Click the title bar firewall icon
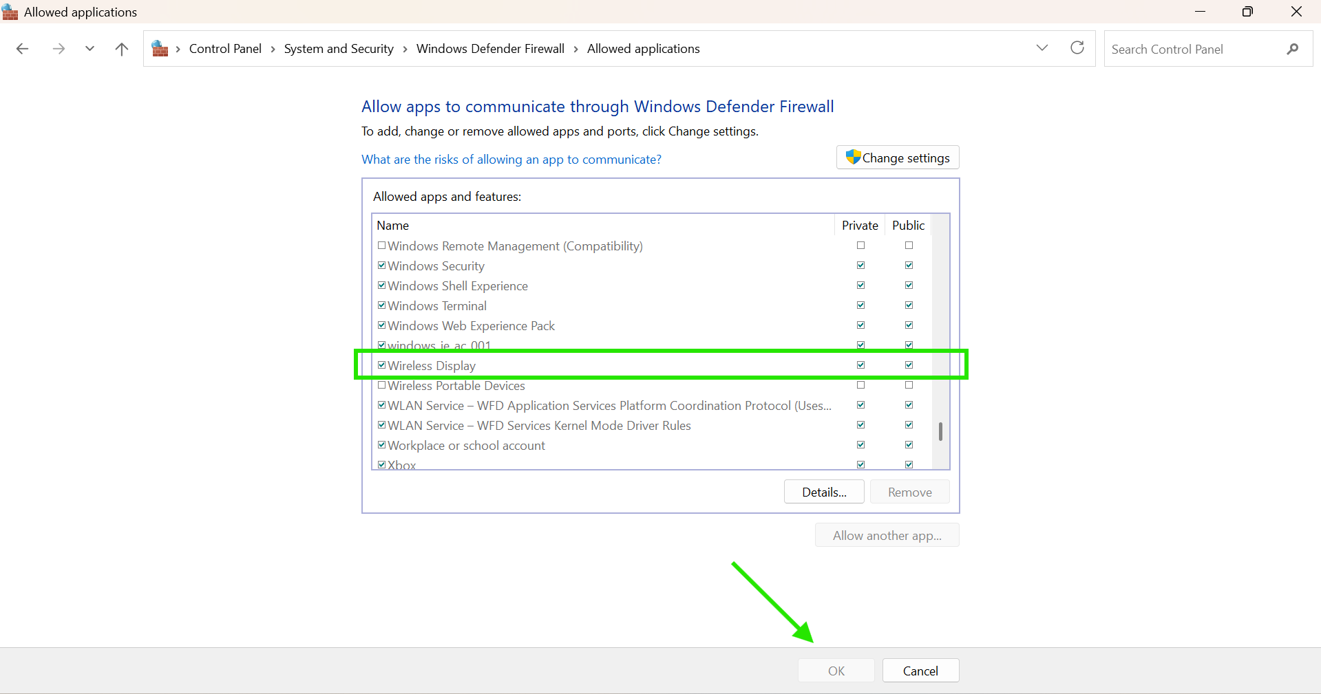 (x=10, y=12)
